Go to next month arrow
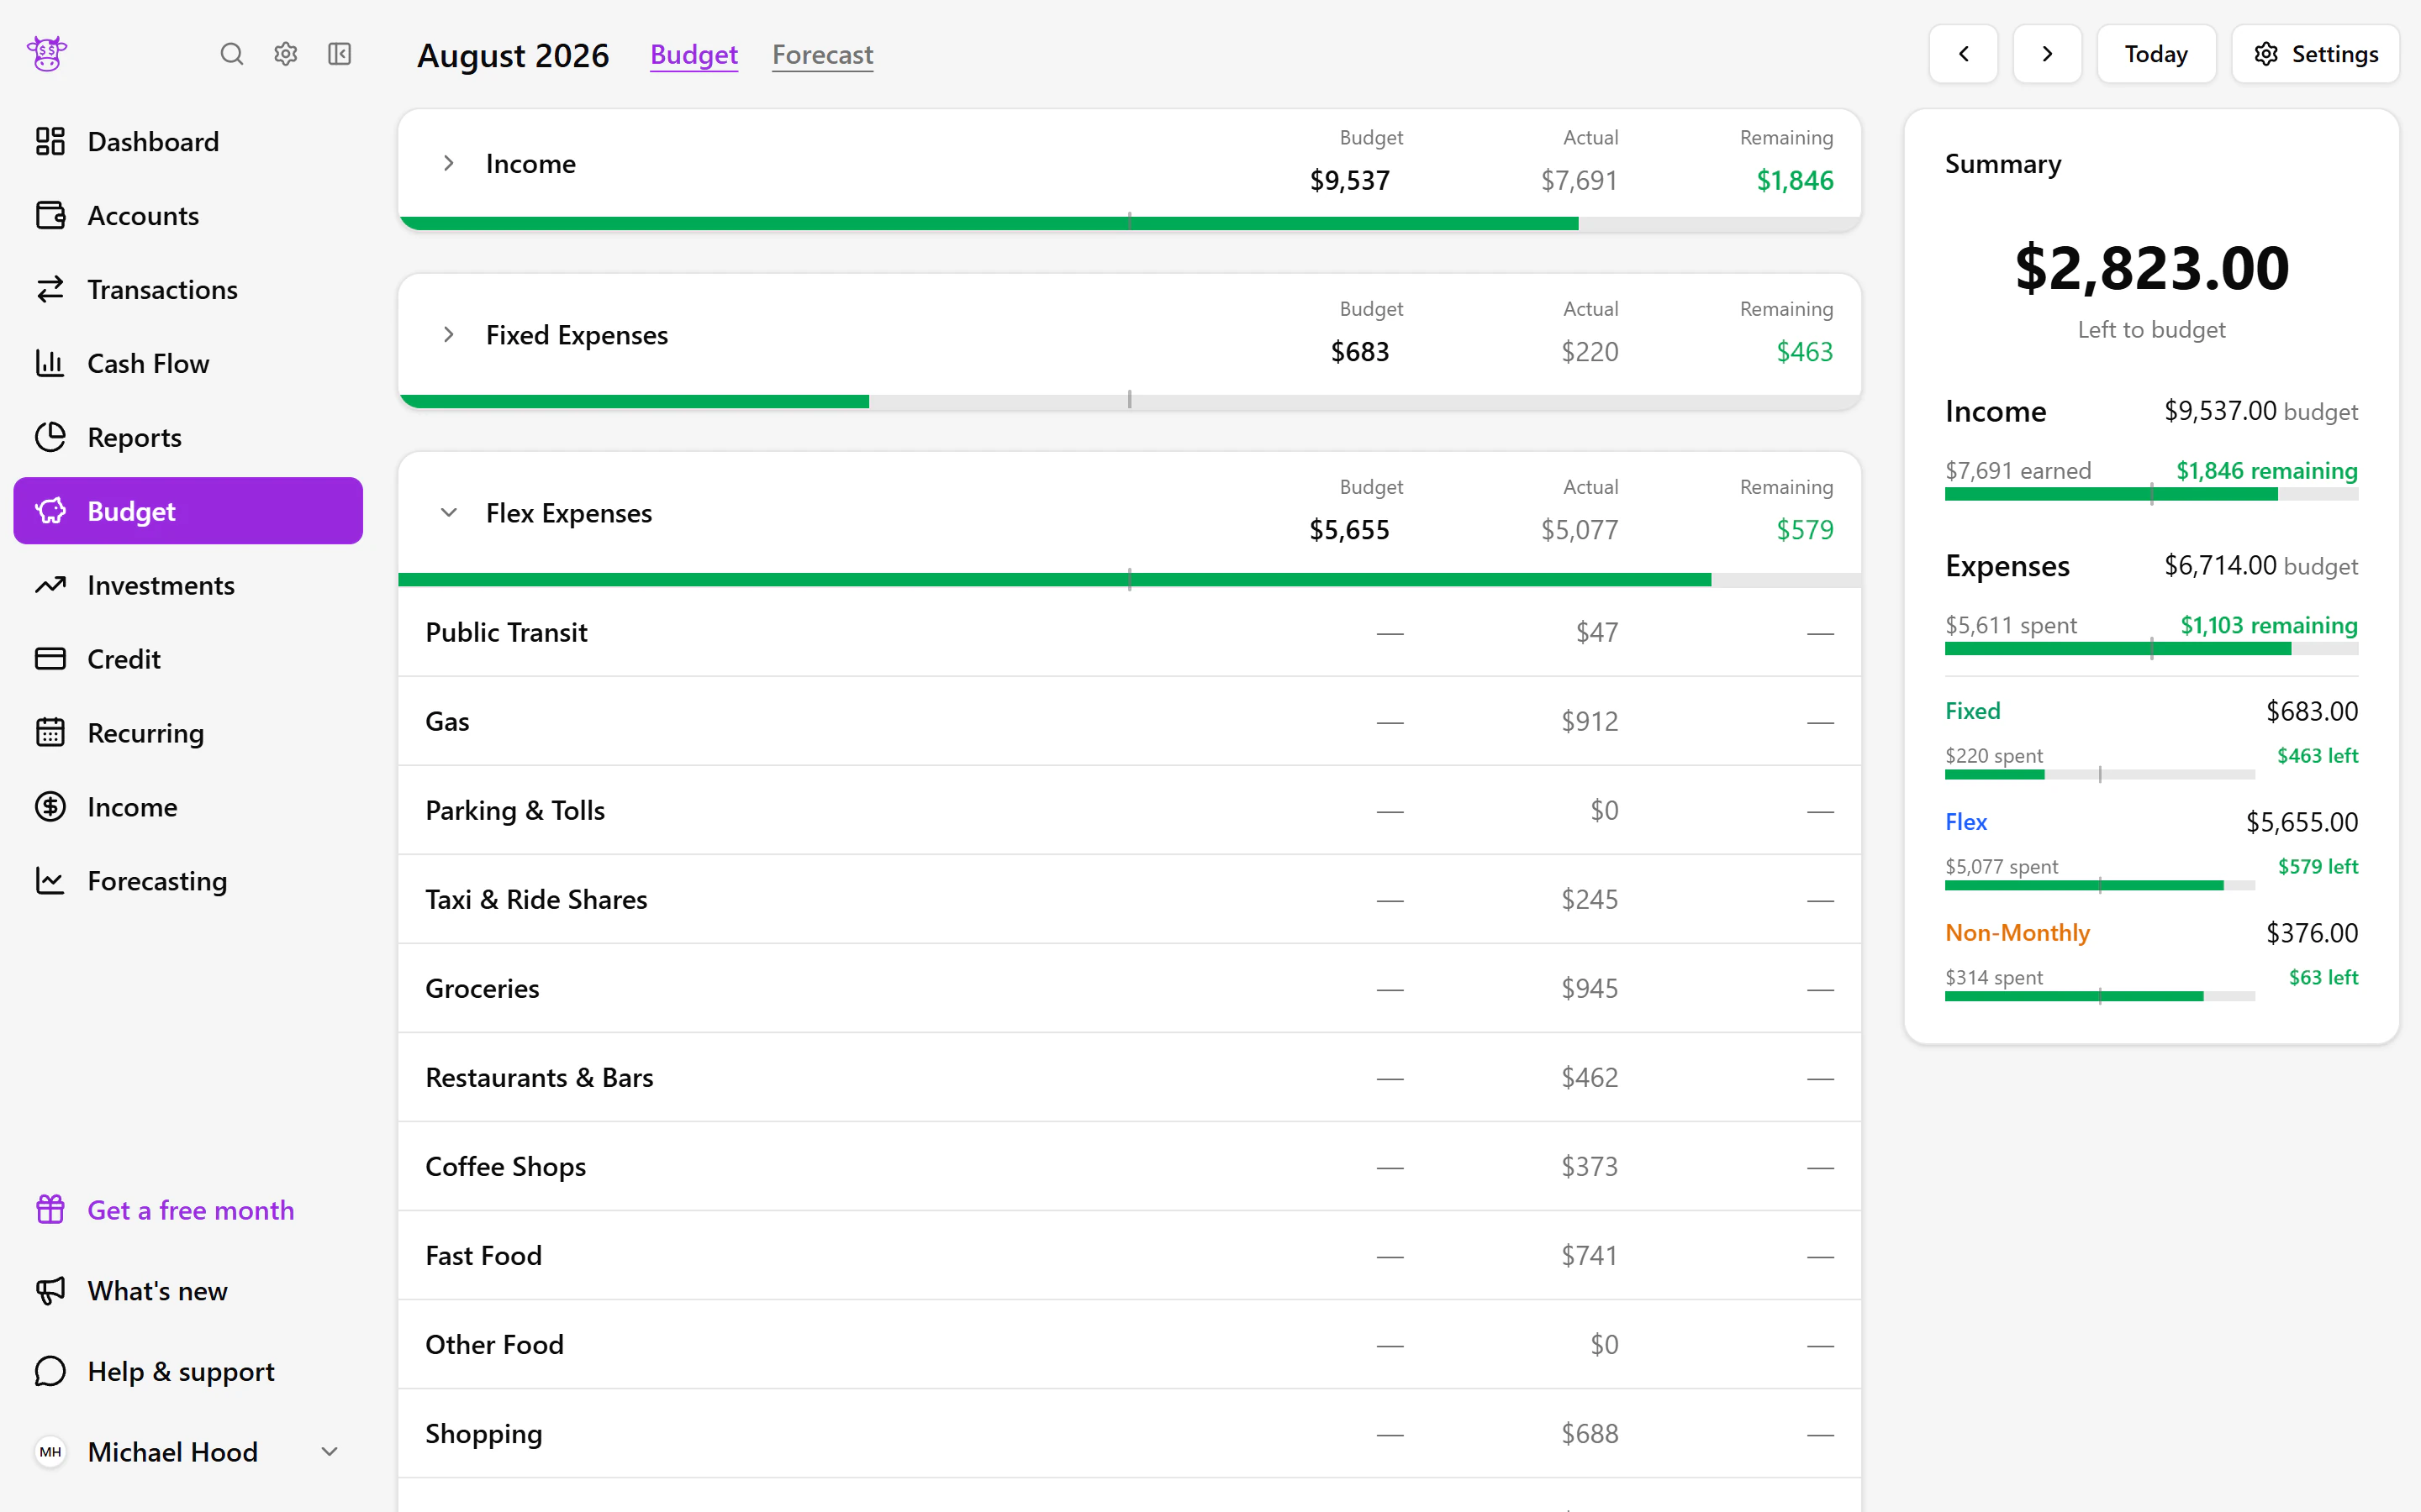 [2047, 54]
